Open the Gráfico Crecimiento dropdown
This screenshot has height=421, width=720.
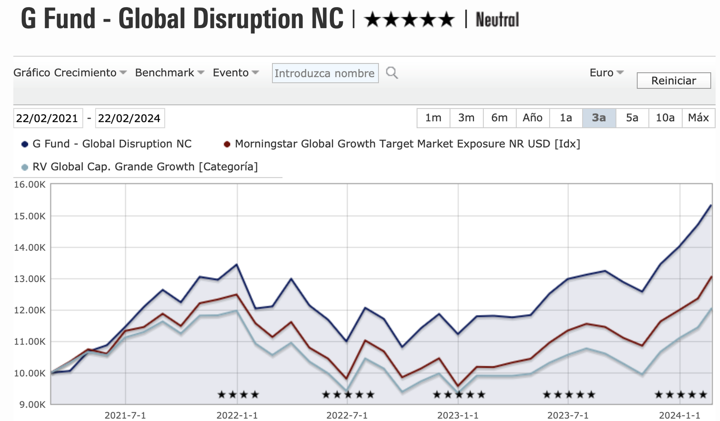click(x=70, y=73)
